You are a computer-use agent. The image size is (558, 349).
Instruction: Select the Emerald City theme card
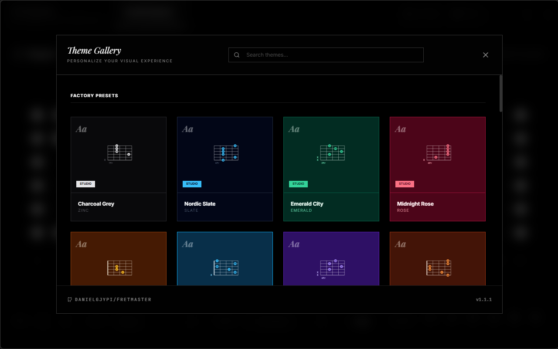pyautogui.click(x=331, y=169)
